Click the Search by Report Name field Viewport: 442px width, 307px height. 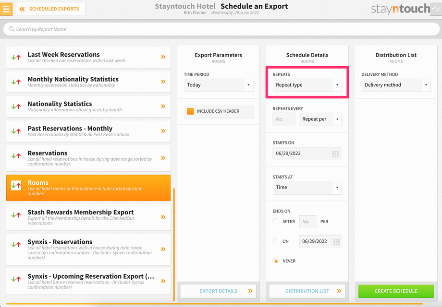[x=221, y=29]
